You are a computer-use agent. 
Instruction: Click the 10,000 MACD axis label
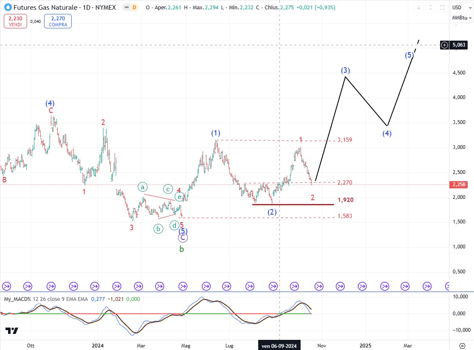pos(460,297)
